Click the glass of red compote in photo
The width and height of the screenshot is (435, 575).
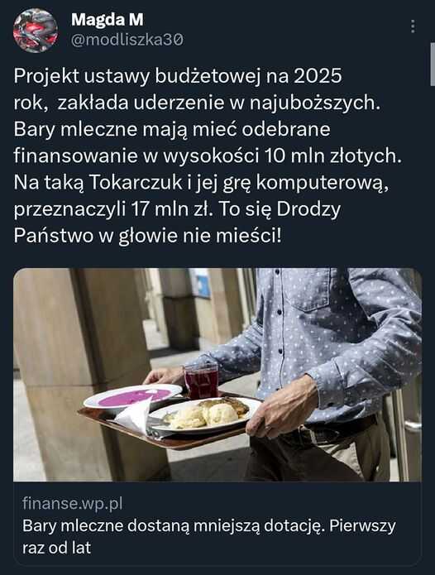[201, 381]
